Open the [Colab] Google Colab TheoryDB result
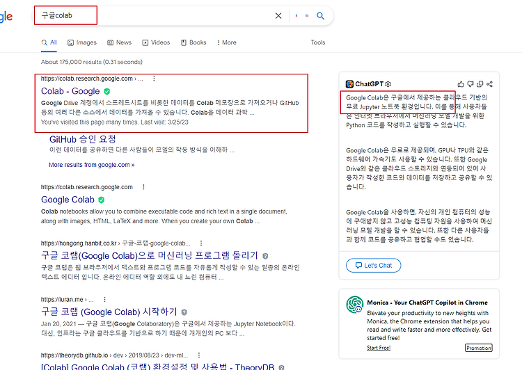 click(x=157, y=367)
